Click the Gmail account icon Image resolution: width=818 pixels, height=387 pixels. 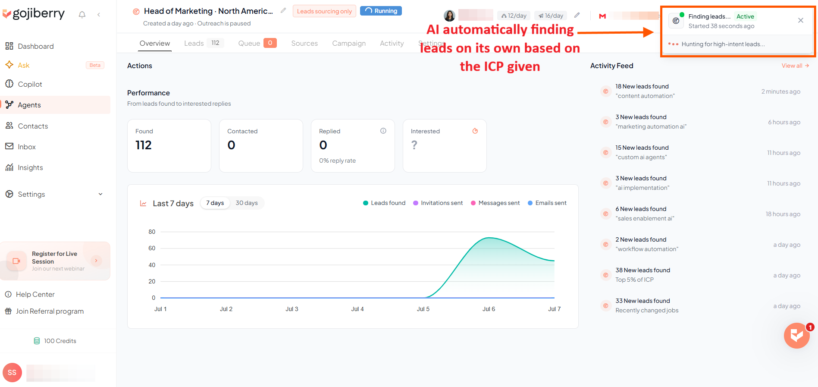[603, 16]
